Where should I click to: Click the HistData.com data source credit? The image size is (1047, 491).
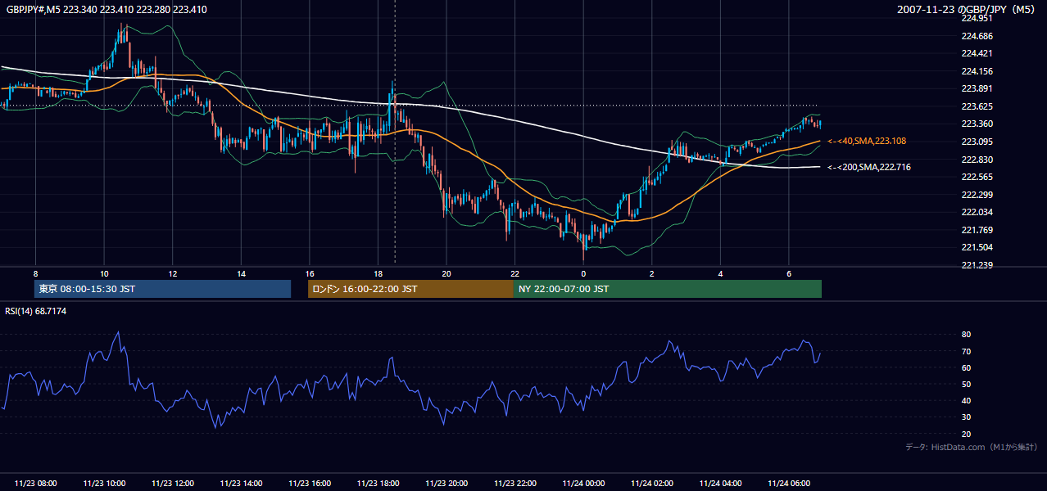pos(972,447)
